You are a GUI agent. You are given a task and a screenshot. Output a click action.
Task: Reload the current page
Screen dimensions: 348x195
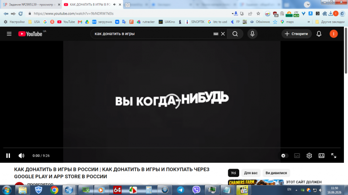pyautogui.click(x=21, y=14)
